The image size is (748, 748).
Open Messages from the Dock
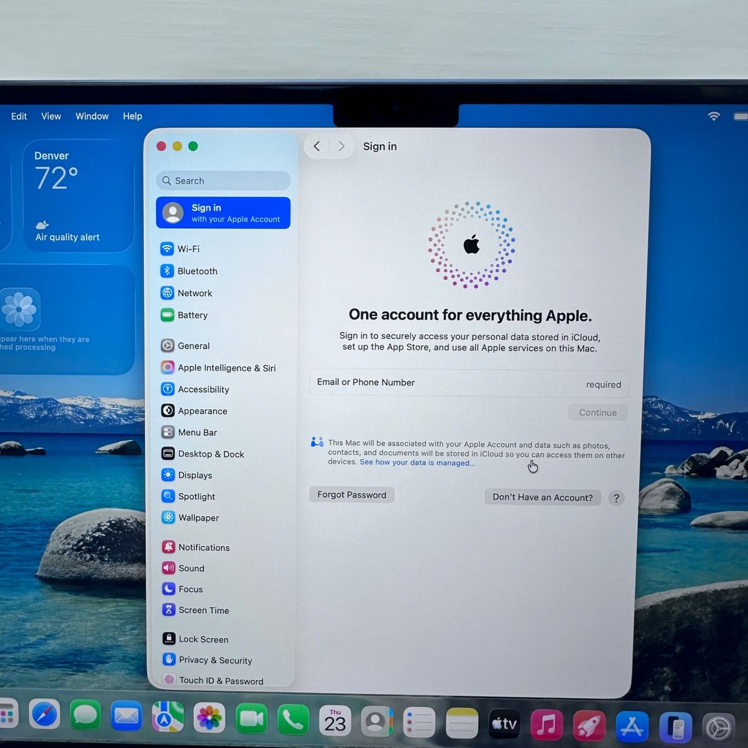pos(85,715)
